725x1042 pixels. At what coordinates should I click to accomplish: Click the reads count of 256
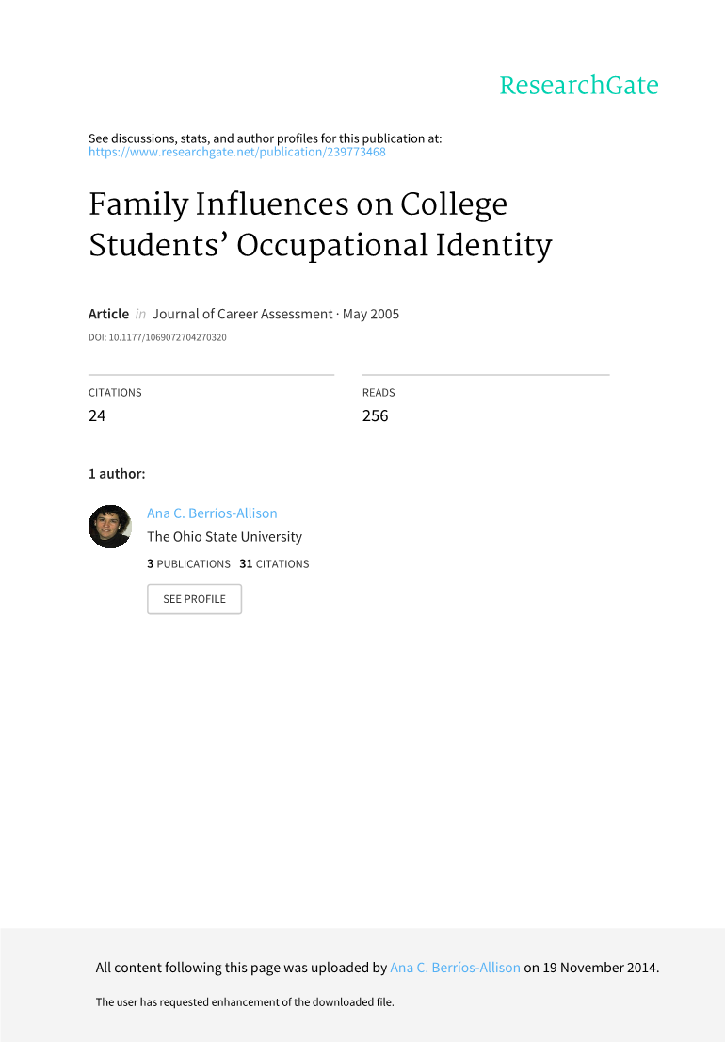[375, 415]
